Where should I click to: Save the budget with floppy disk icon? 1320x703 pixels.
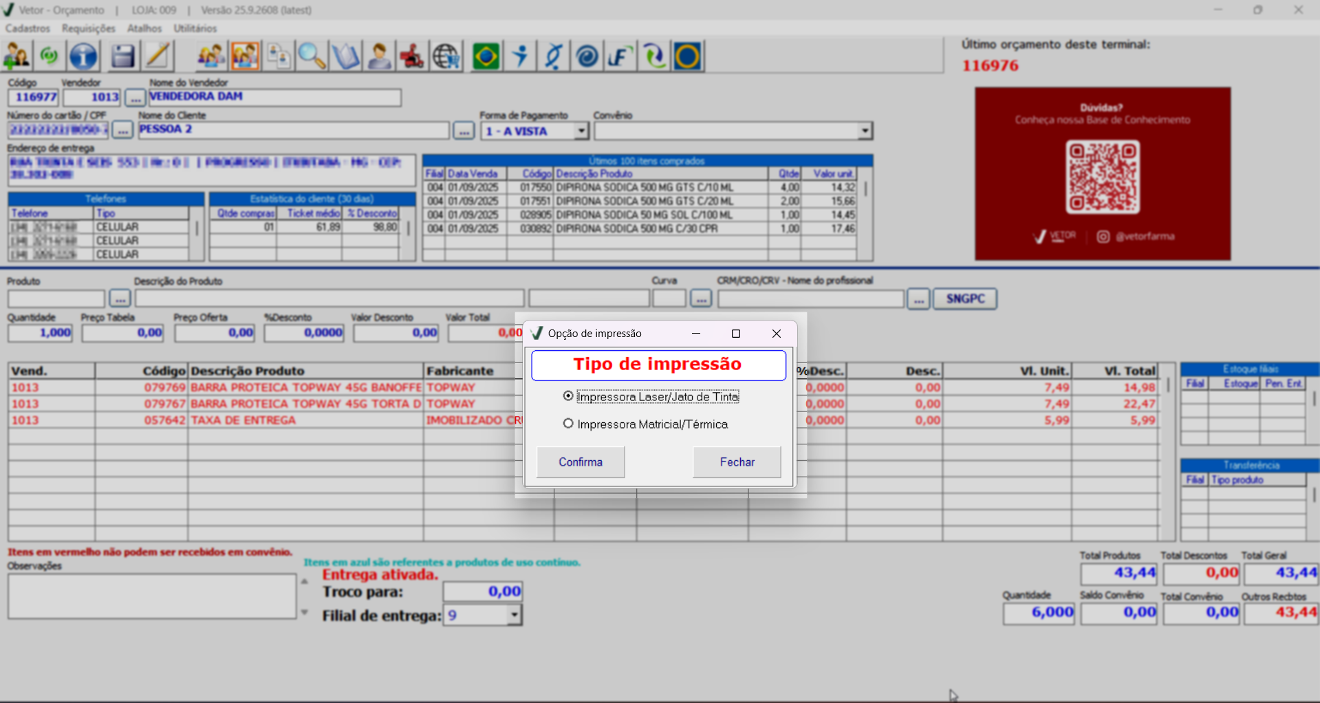(122, 56)
